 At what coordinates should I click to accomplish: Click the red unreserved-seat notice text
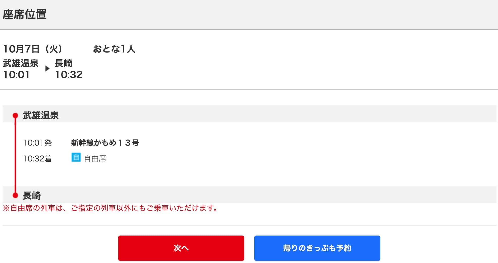tap(110, 208)
